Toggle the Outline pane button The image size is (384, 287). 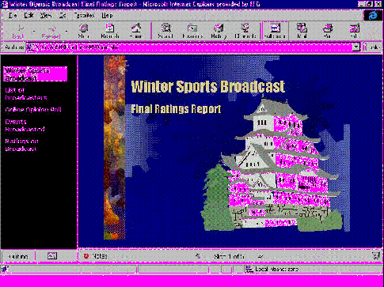(18, 256)
